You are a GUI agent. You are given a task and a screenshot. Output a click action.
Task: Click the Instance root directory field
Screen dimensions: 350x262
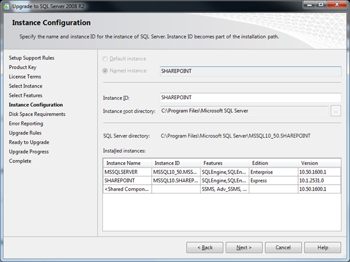[244, 111]
